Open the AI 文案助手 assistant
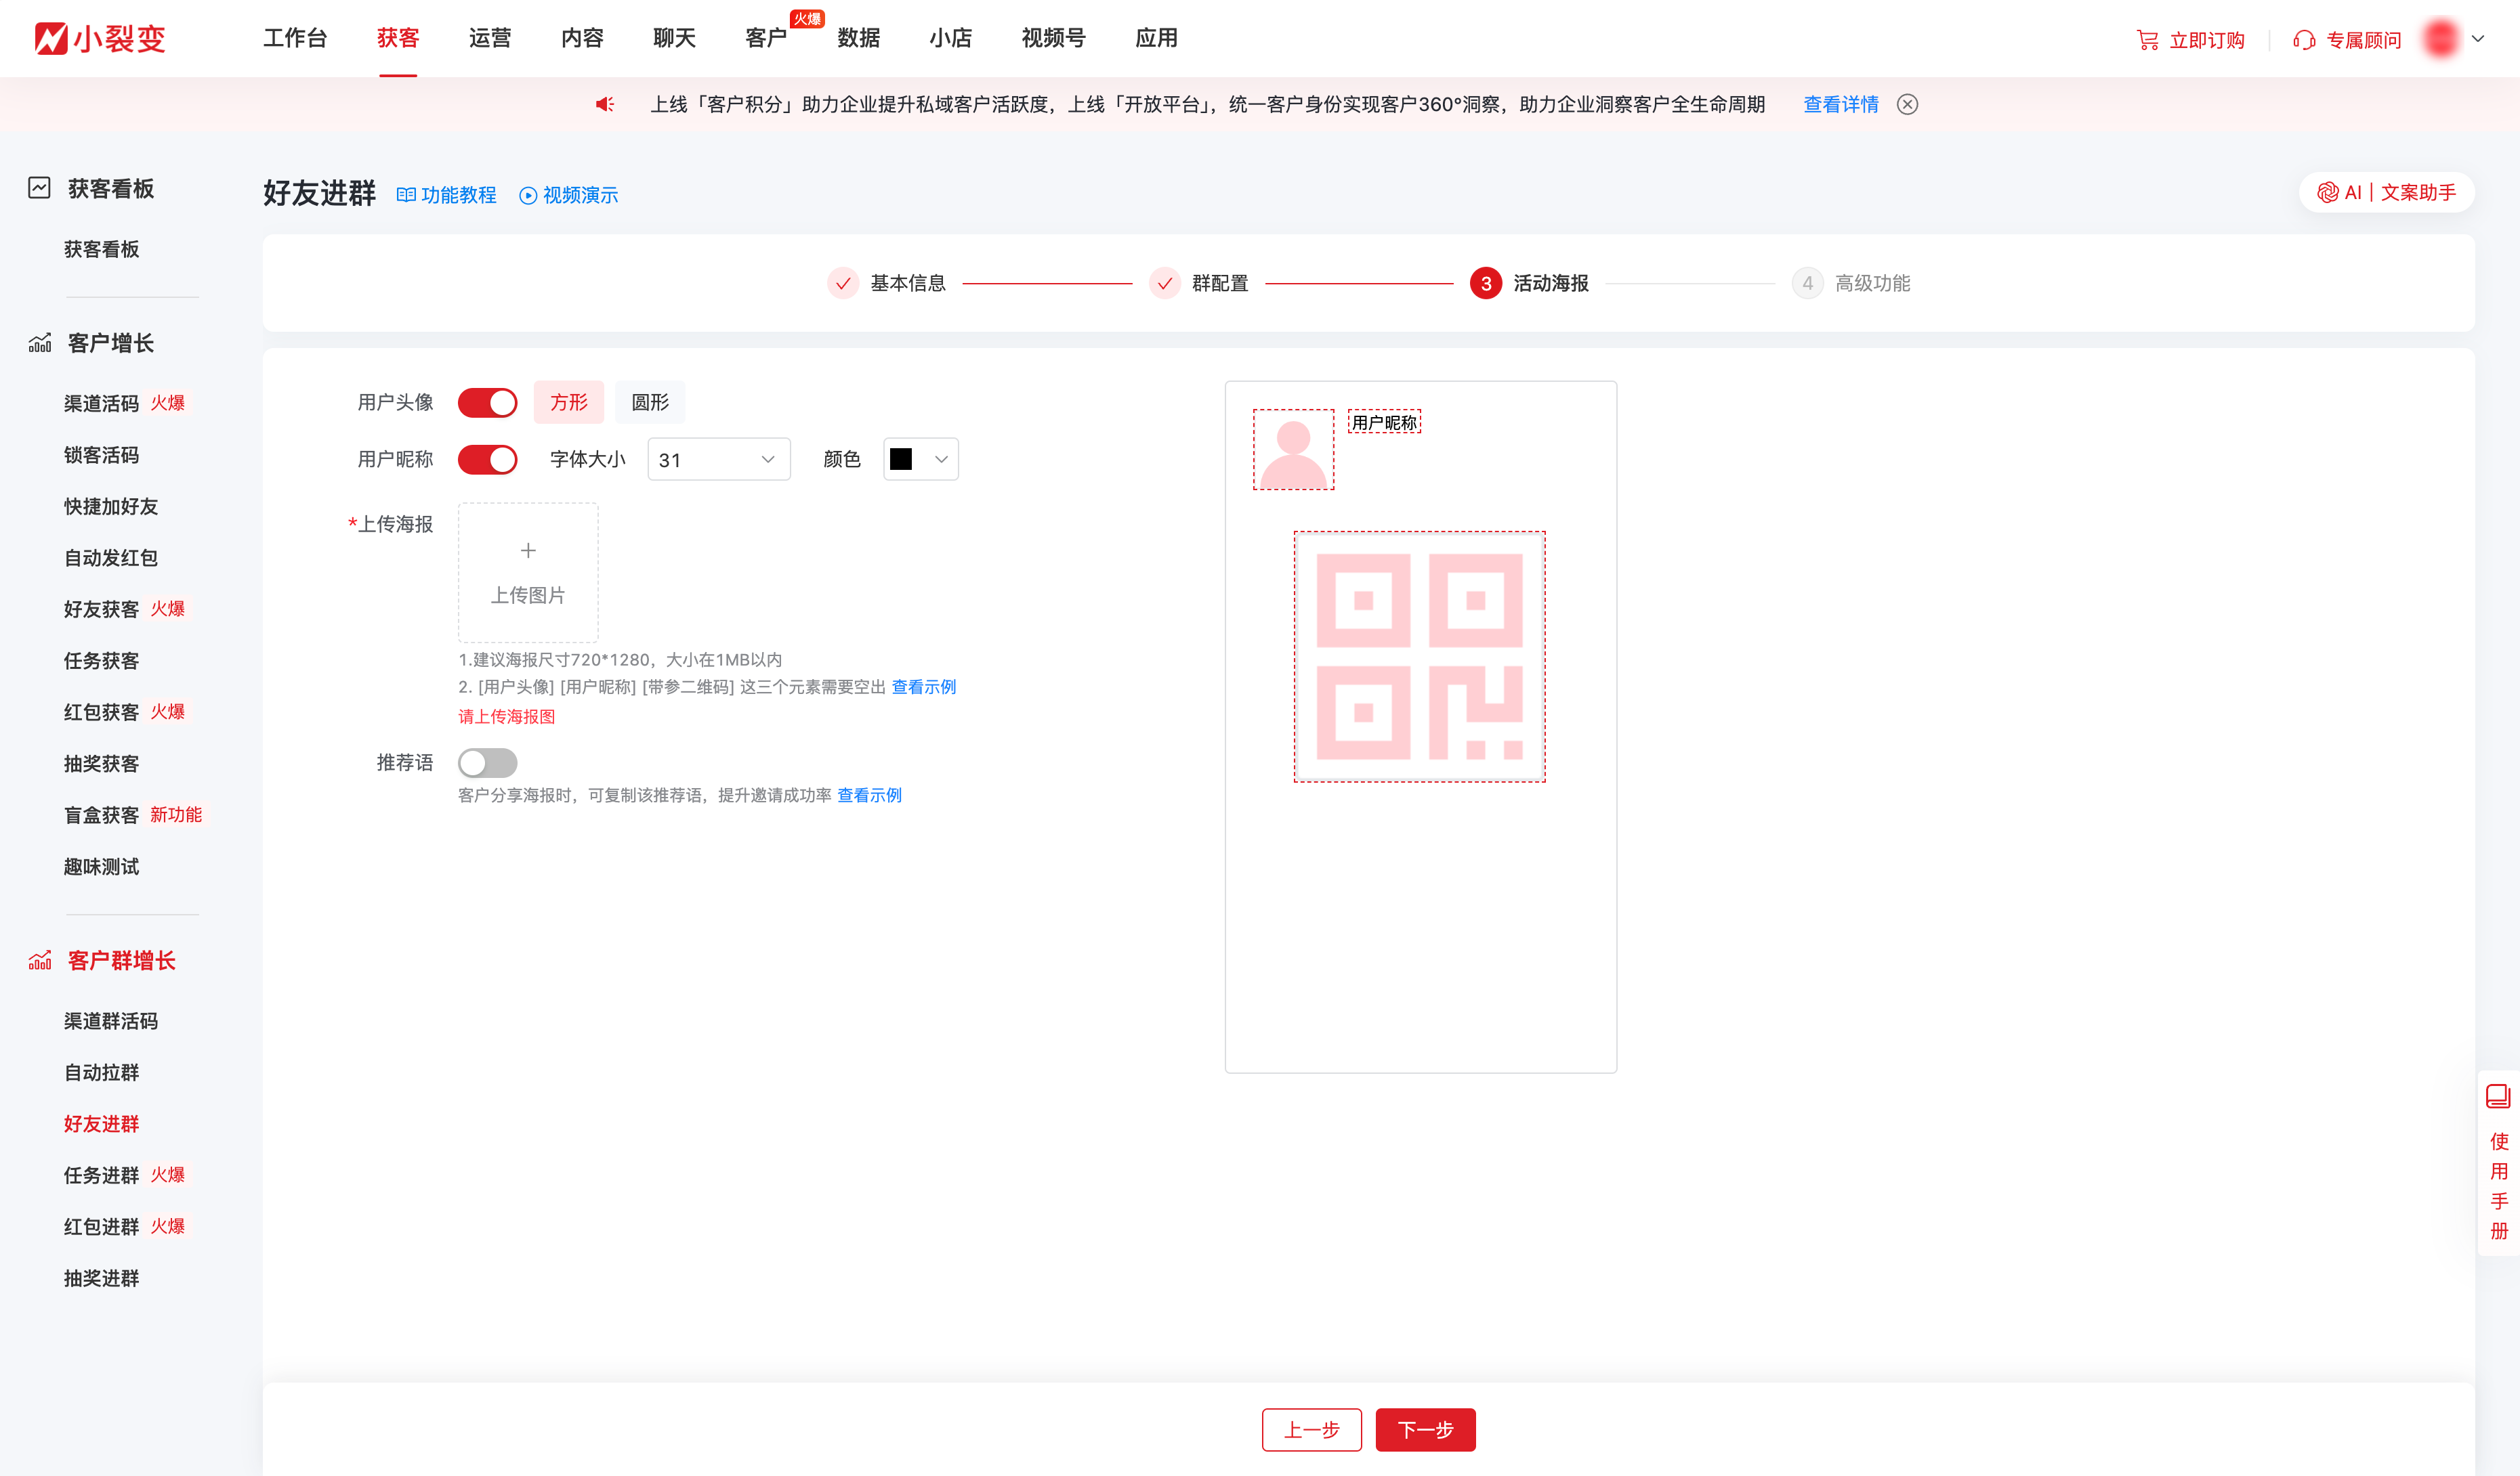This screenshot has width=2520, height=1476. (2386, 192)
